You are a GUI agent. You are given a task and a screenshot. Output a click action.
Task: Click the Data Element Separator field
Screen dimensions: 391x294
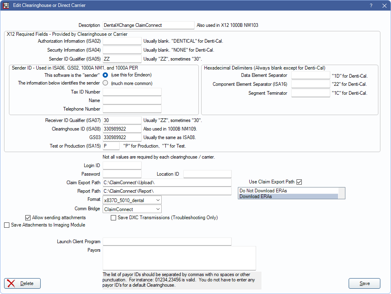pos(310,75)
